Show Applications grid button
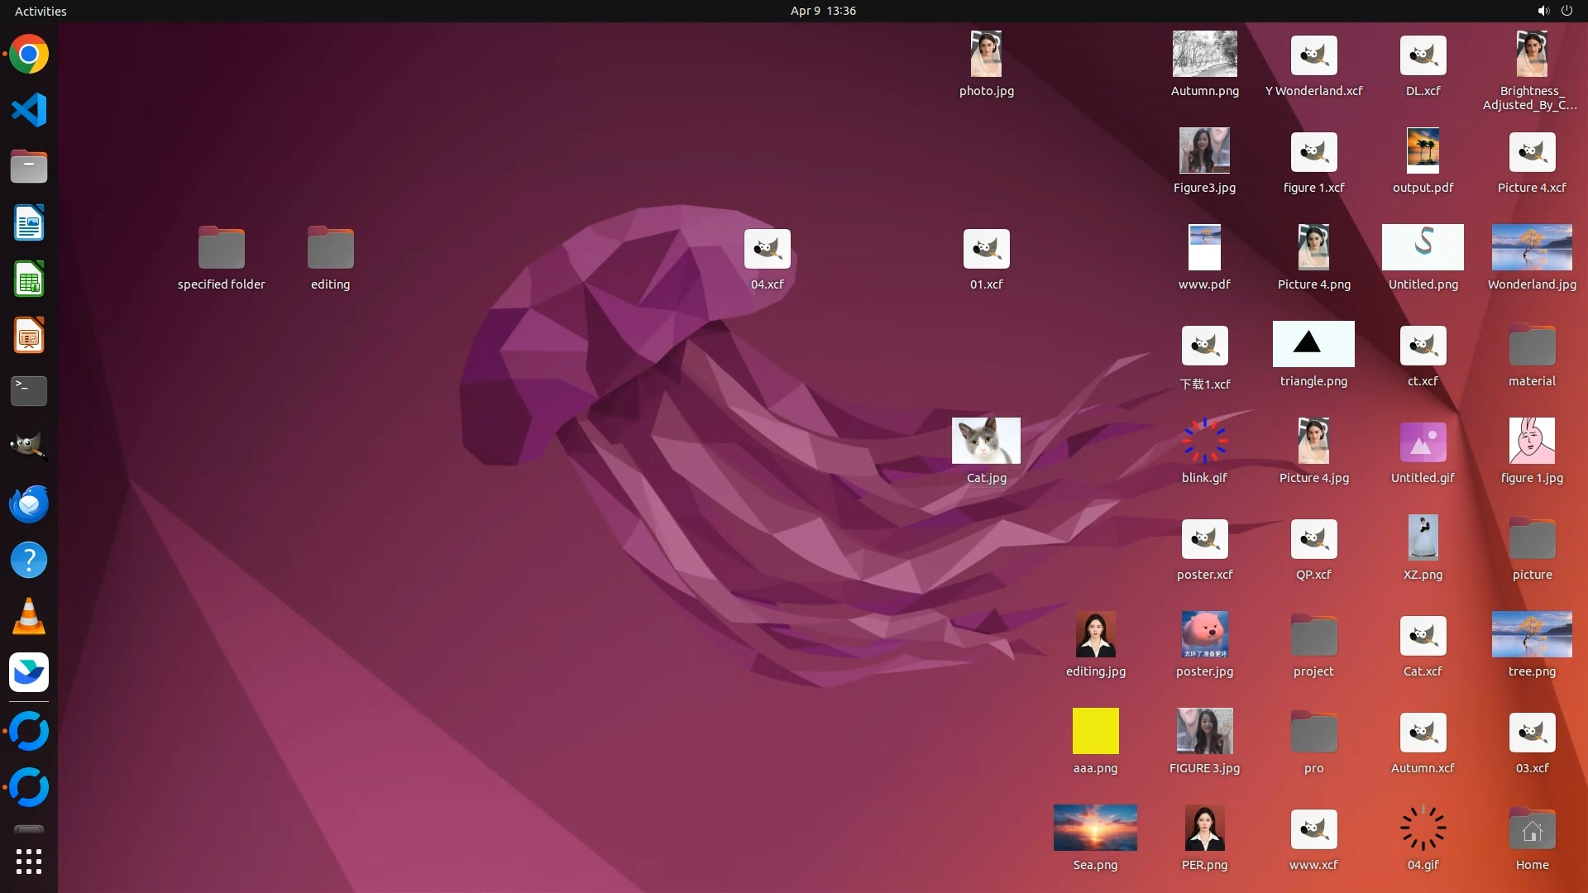This screenshot has height=893, width=1588. point(29,862)
